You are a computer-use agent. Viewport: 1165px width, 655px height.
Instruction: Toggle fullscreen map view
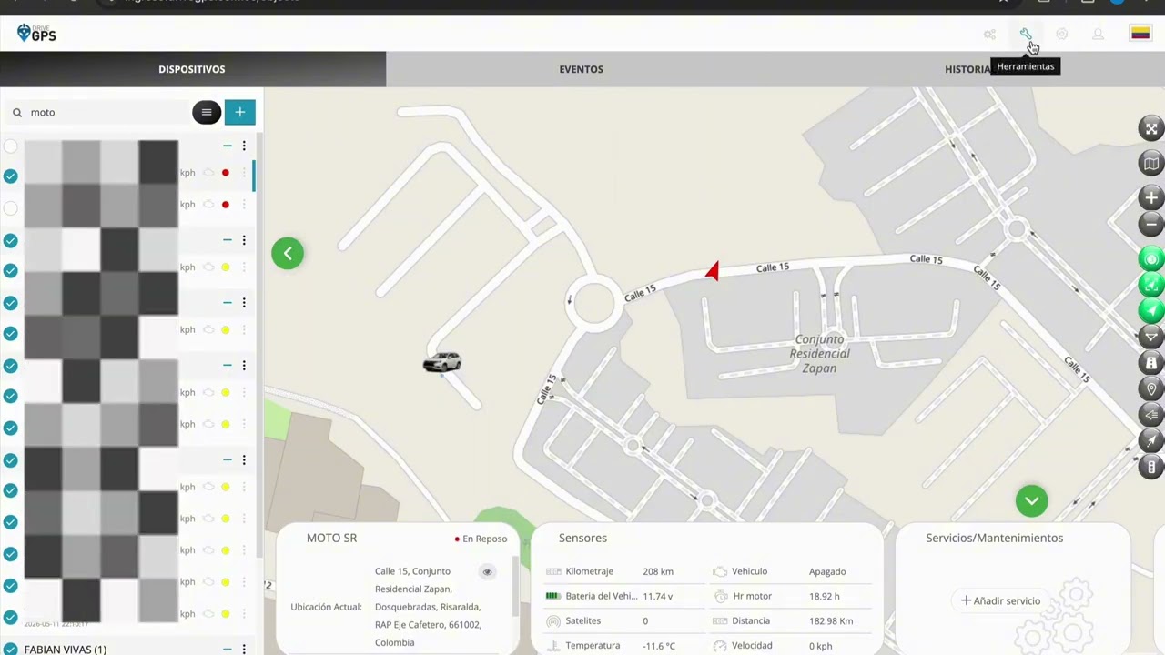[1151, 129]
